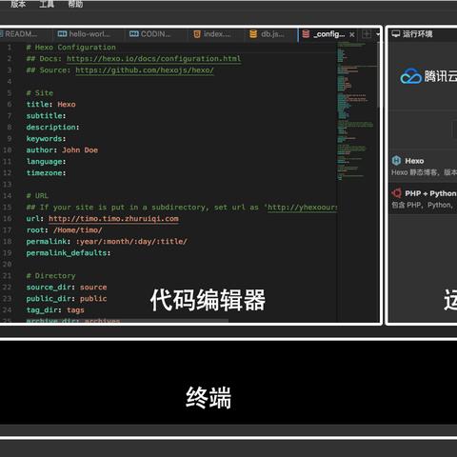Open the 运行环境 panel tab

pos(412,34)
